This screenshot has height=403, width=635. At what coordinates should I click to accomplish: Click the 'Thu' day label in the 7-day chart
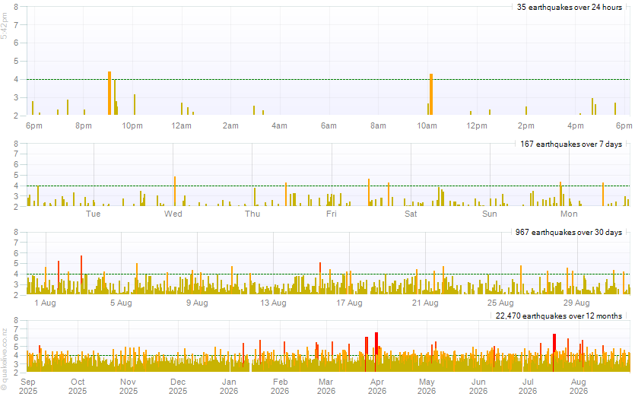point(252,214)
